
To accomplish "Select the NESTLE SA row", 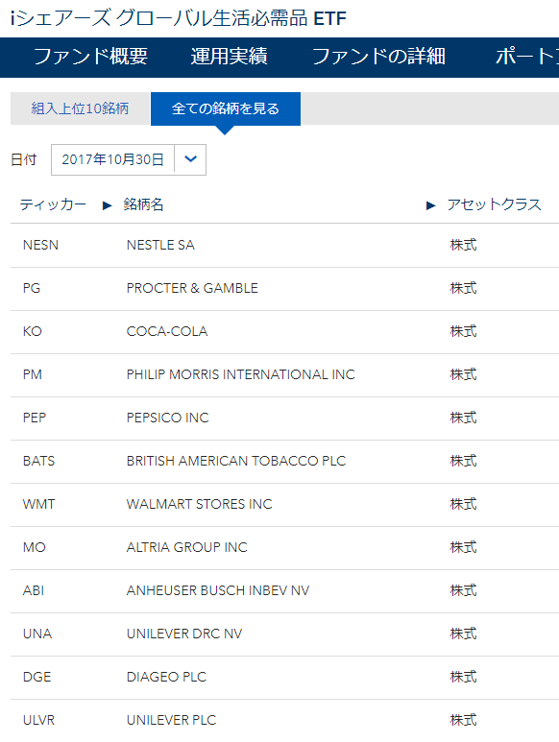I will [x=284, y=245].
